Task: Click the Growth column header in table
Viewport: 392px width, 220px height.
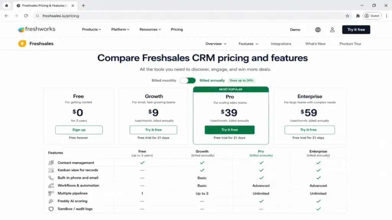Action: pyautogui.click(x=202, y=153)
